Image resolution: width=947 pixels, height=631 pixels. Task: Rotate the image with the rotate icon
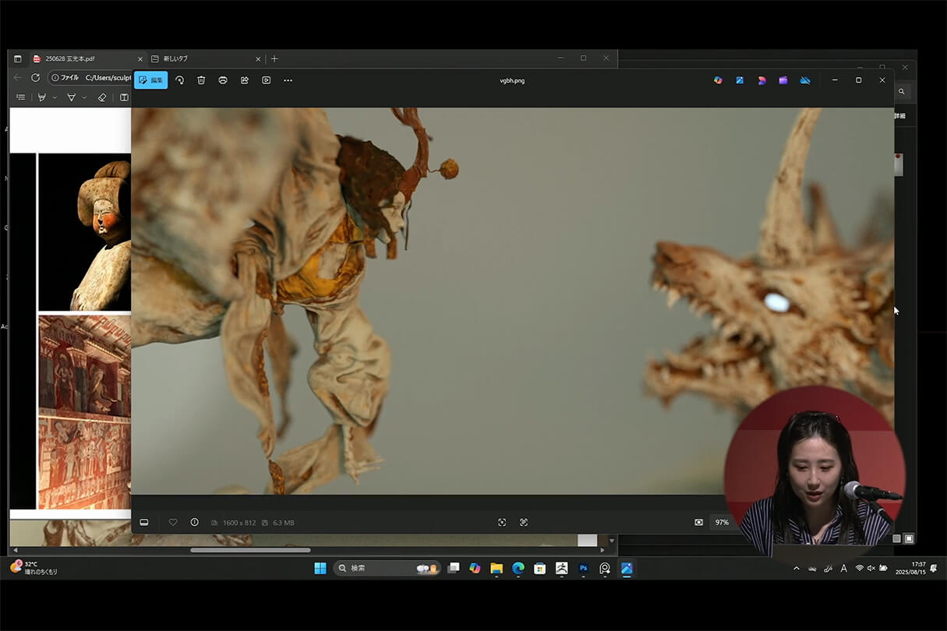coord(179,80)
